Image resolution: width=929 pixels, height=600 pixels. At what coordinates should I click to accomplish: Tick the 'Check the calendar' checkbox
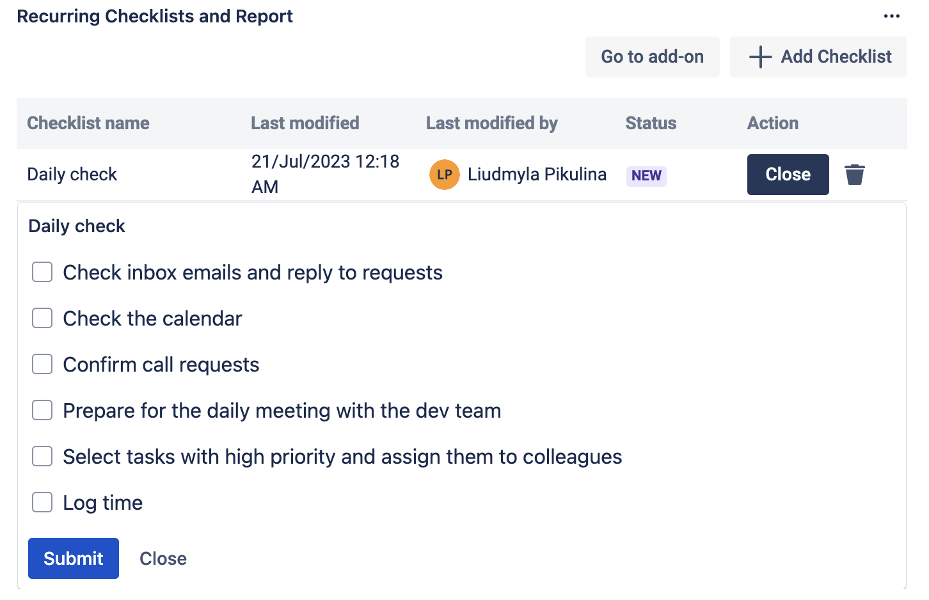coord(42,318)
